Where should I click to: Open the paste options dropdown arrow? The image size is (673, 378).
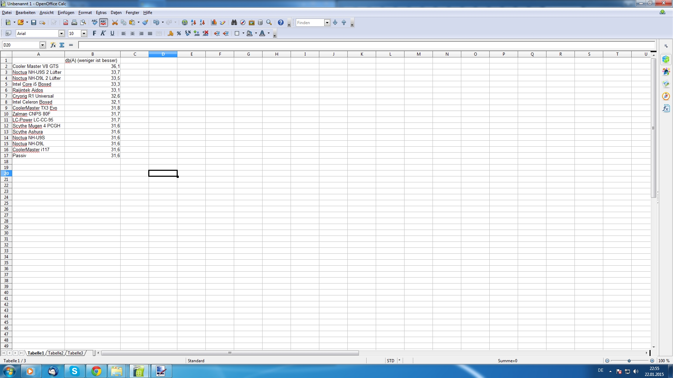click(x=139, y=23)
